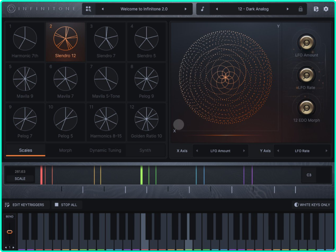Click the SCALE button under 261.63
This screenshot has width=336, height=252.
pos(20,179)
